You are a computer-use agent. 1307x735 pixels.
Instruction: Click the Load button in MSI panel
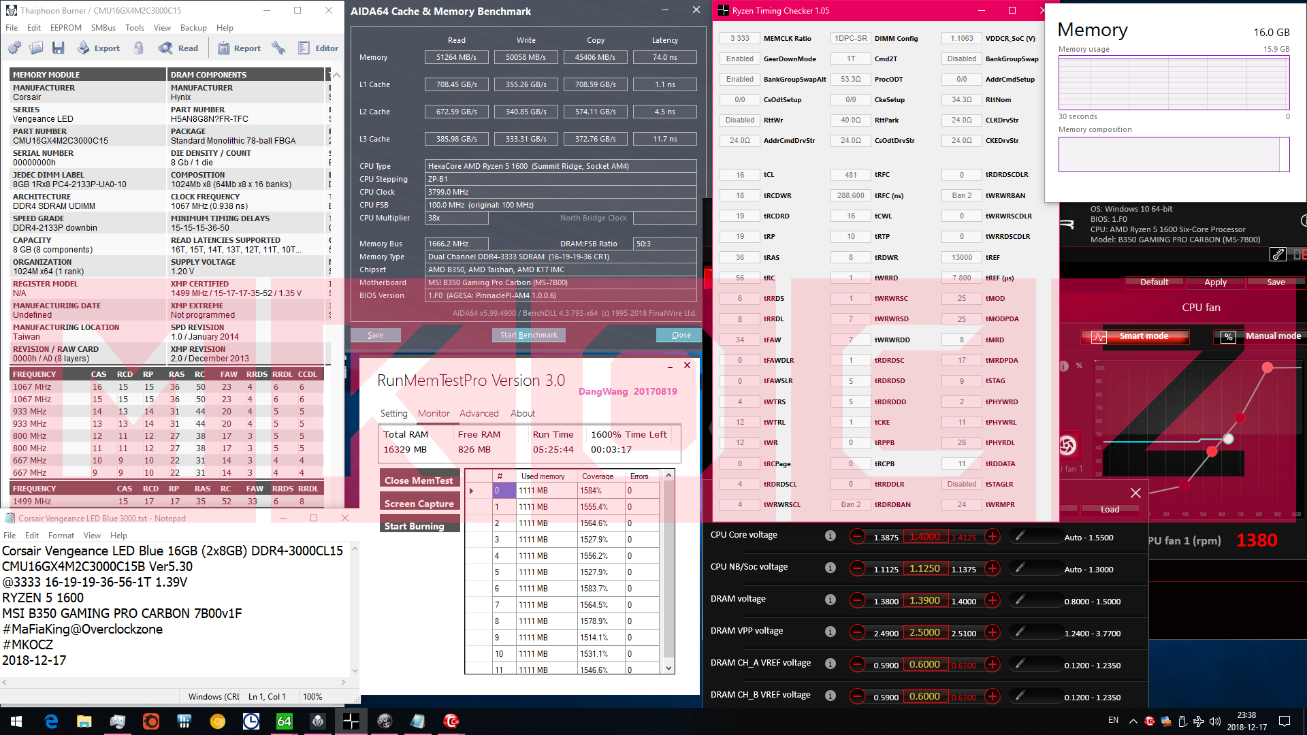tap(1110, 510)
